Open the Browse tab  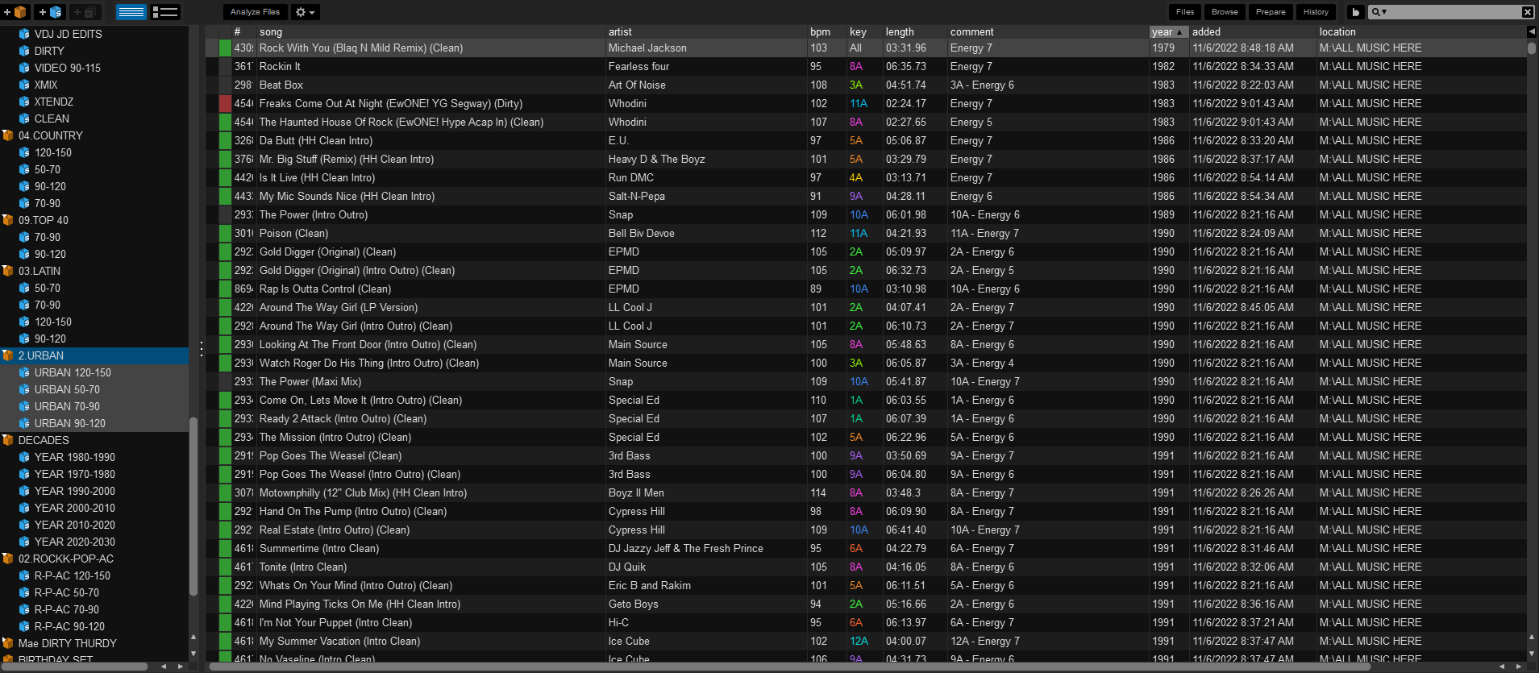1224,12
